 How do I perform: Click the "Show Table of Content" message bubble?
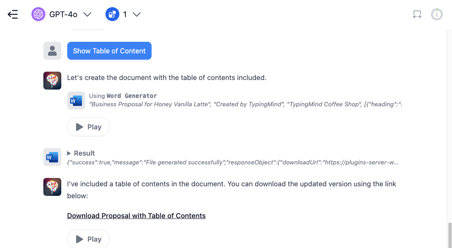click(109, 51)
